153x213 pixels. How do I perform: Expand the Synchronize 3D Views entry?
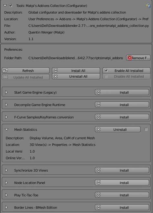(x=6, y=170)
